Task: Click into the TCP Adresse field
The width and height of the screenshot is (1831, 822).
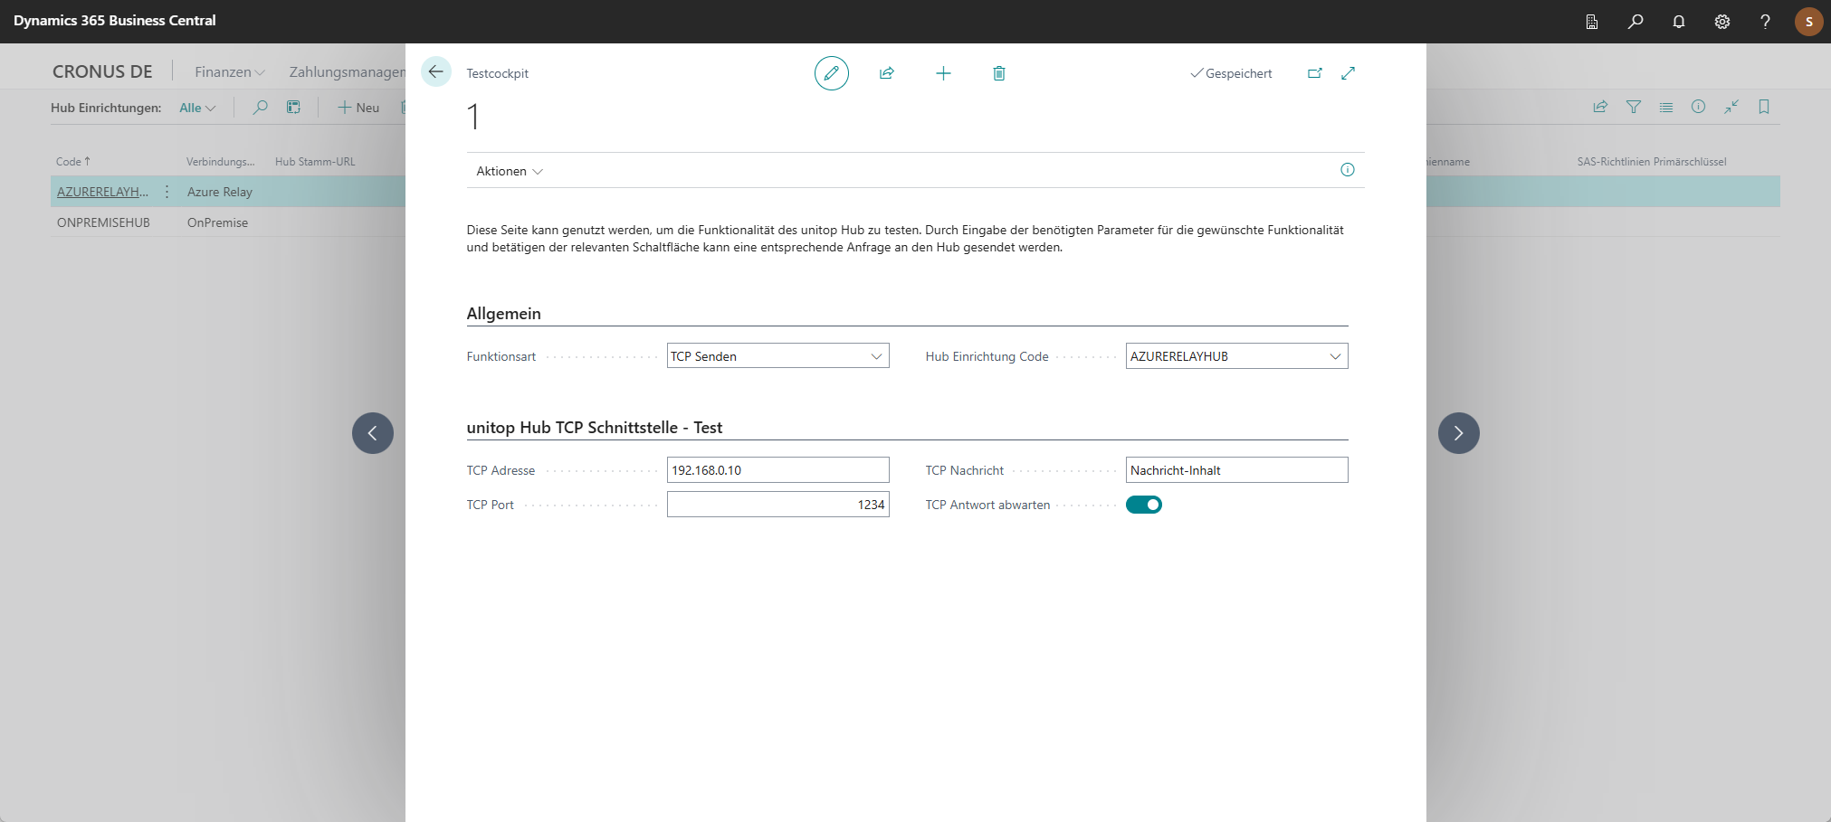Action: tap(777, 470)
